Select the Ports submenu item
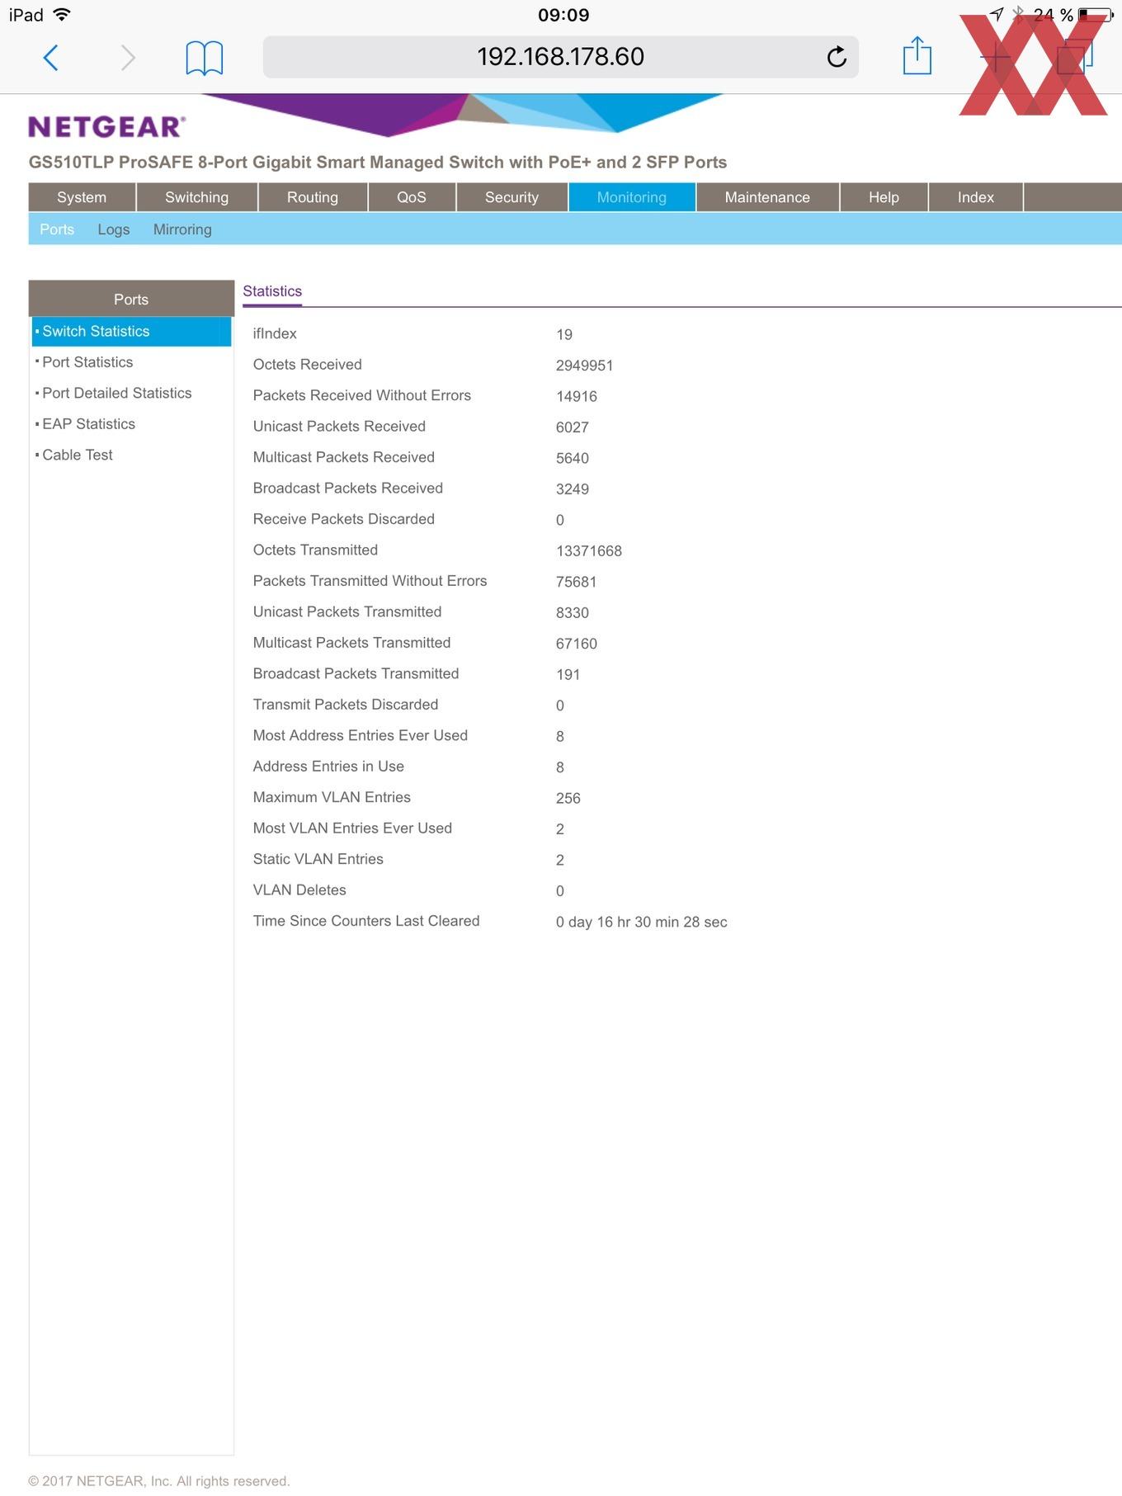1122x1496 pixels. 57,229
